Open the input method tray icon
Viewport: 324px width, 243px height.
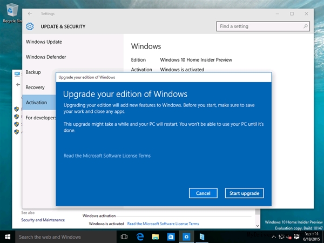click(296, 237)
